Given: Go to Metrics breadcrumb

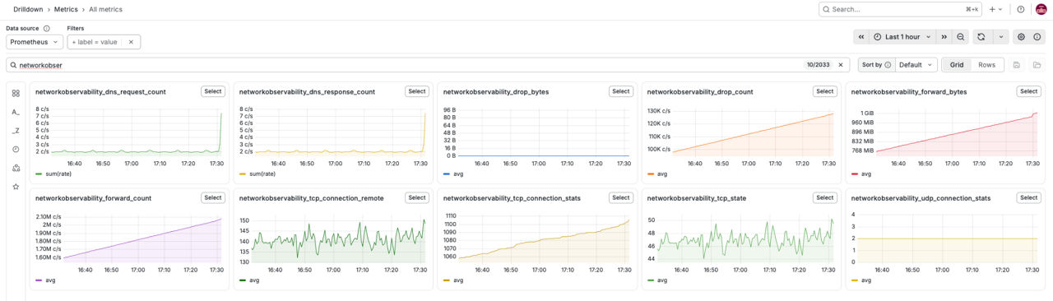Looking at the screenshot, I should click(x=66, y=9).
